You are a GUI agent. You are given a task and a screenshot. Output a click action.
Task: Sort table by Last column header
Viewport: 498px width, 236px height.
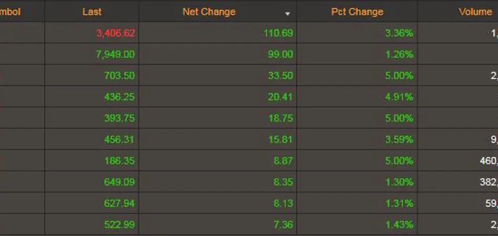(92, 12)
